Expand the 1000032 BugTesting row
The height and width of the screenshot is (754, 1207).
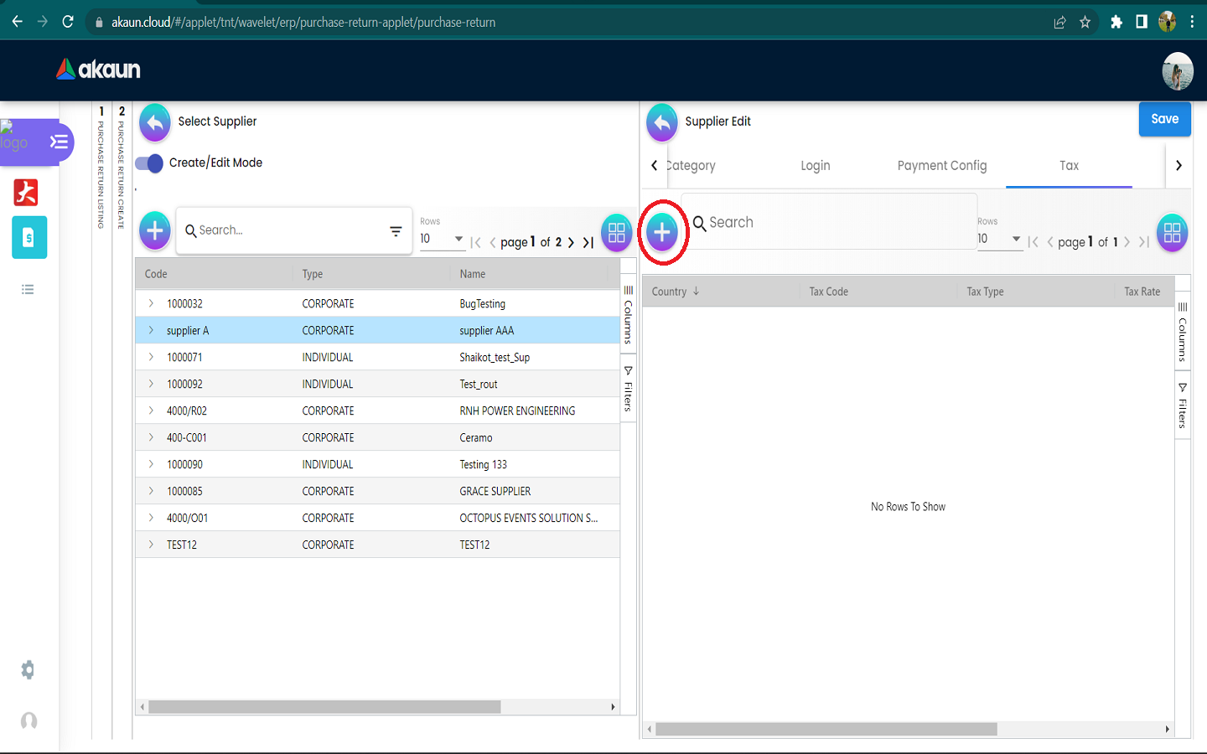click(151, 303)
